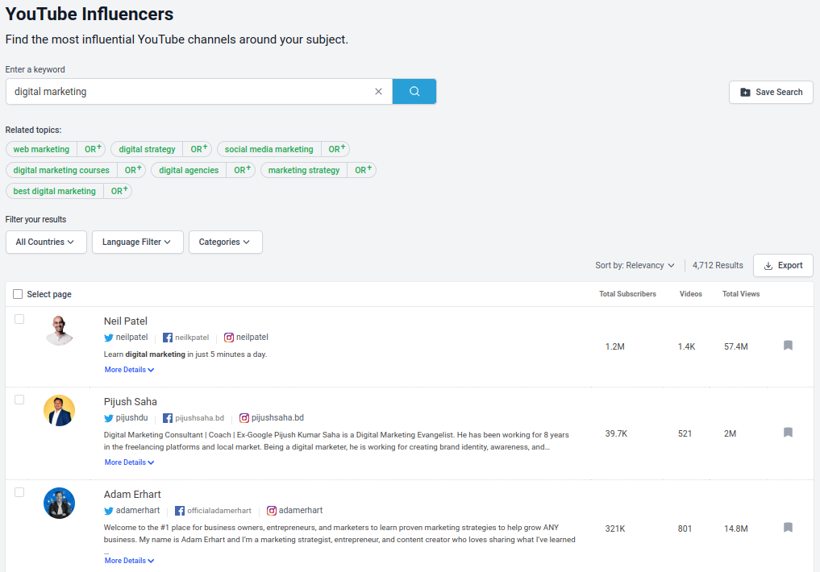Add 'digital agencies' with its OR+ button
The width and height of the screenshot is (820, 572).
pyautogui.click(x=241, y=170)
